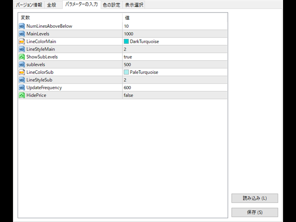Select the LineColorSub variable name
This screenshot has height=222, width=296.
40,72
